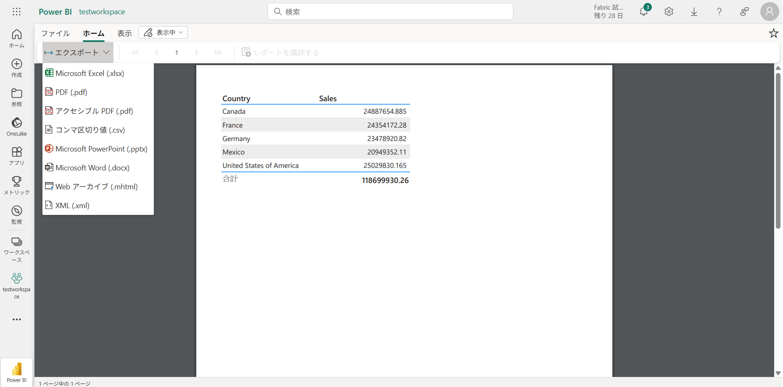Open Workspaces (ワークスペース) in sidebar
The width and height of the screenshot is (783, 387).
tap(17, 249)
